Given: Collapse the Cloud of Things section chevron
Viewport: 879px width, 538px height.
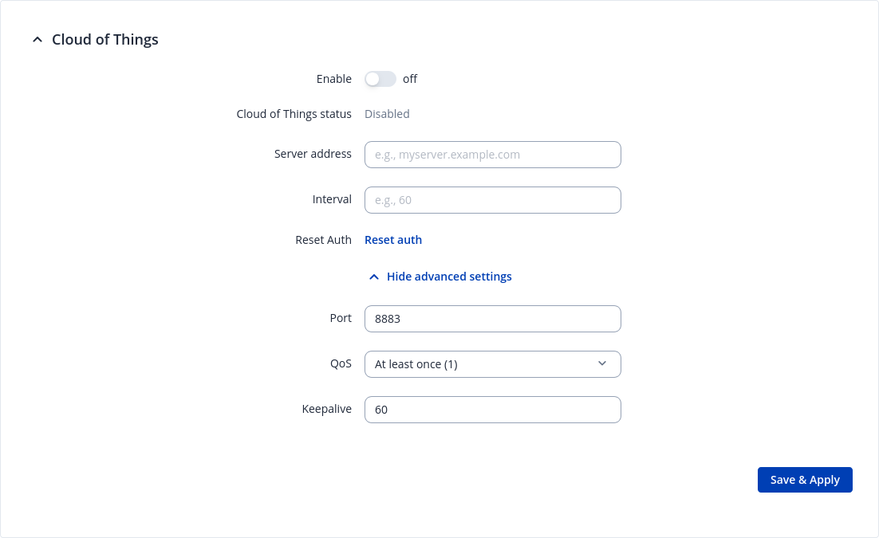Looking at the screenshot, I should pyautogui.click(x=37, y=40).
